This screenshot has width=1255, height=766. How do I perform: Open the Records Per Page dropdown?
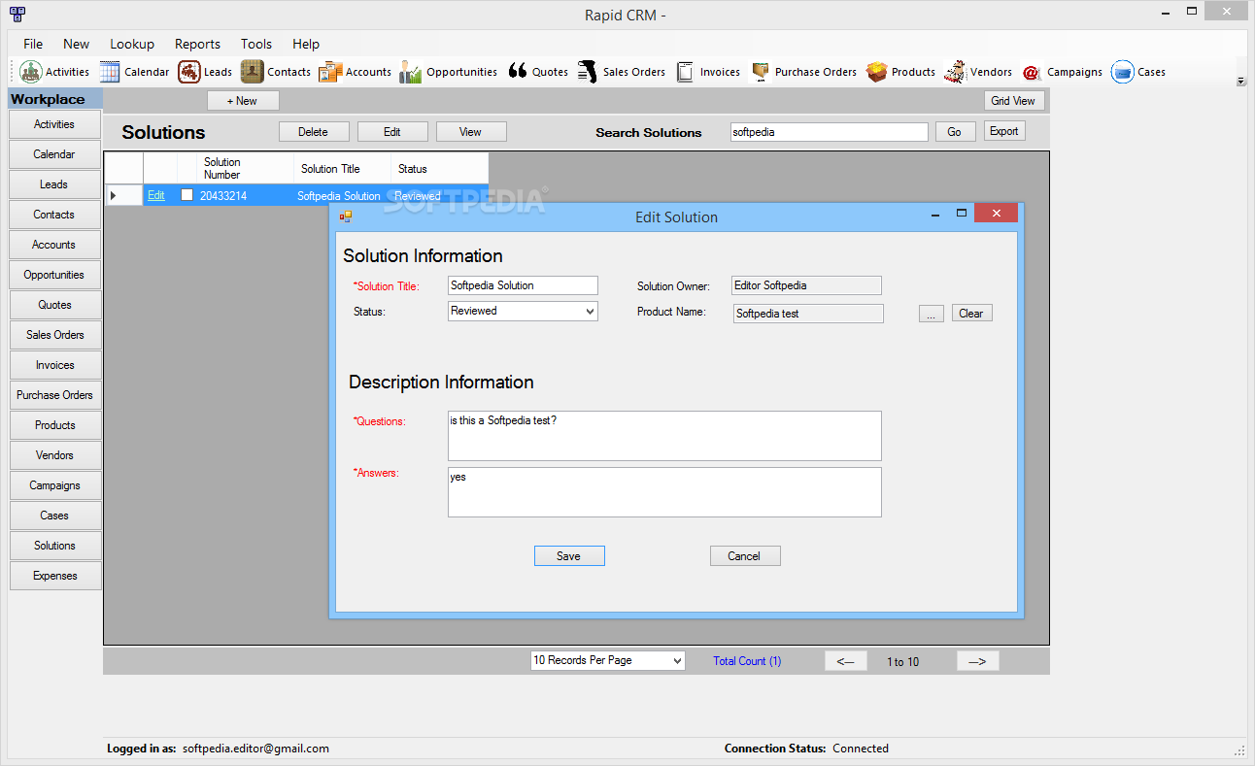(x=608, y=660)
